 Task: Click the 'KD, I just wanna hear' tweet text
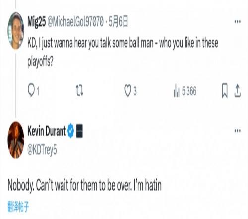pos(123,52)
